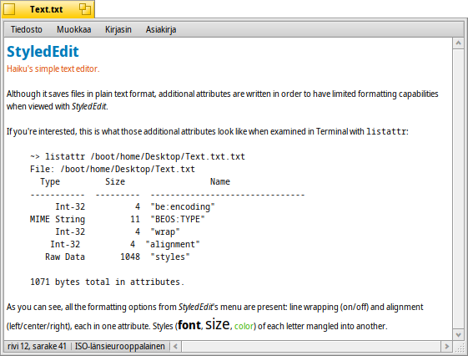
Task: Open the Muokkaa menu
Action: pos(73,29)
